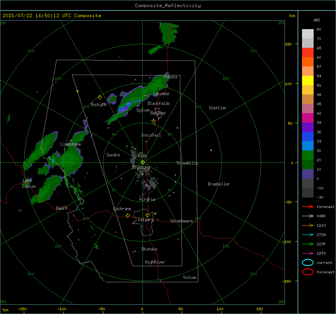
Task: Click the yellow diamond marker near Cochrane
Action: click(x=128, y=215)
